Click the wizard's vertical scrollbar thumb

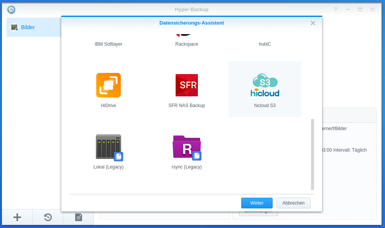coord(313,154)
